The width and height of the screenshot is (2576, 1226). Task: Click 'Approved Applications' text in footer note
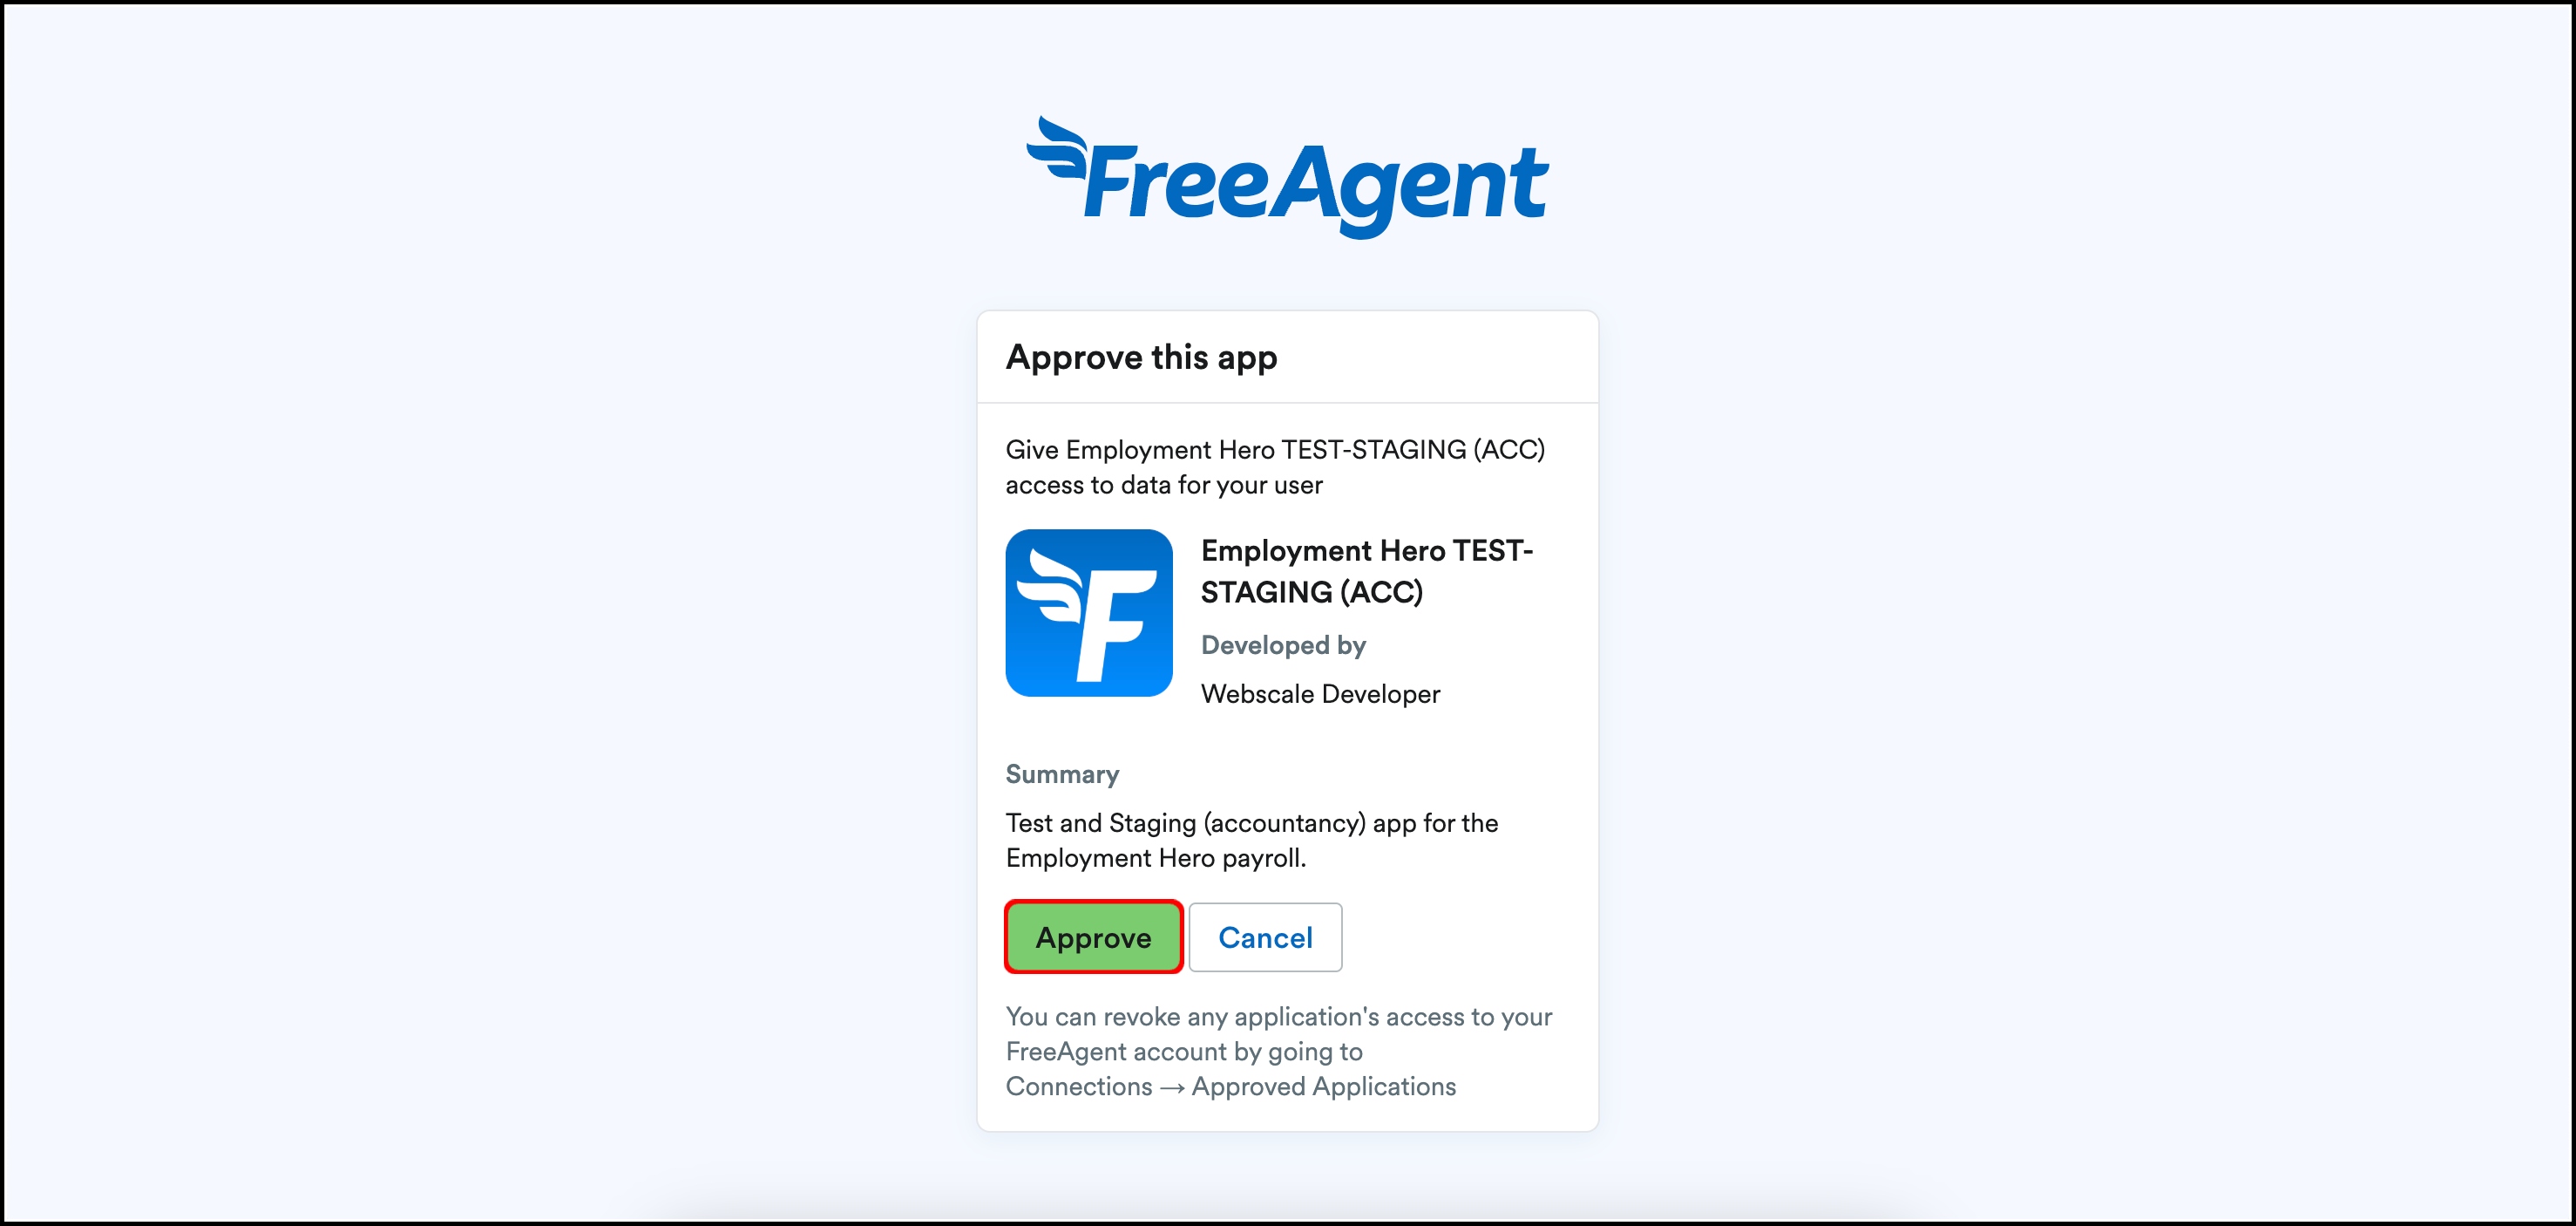pyautogui.click(x=1323, y=1086)
